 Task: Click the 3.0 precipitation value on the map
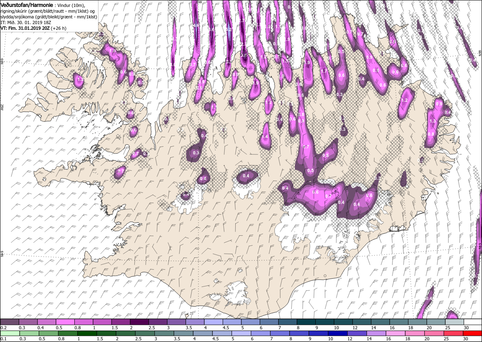(244, 55)
